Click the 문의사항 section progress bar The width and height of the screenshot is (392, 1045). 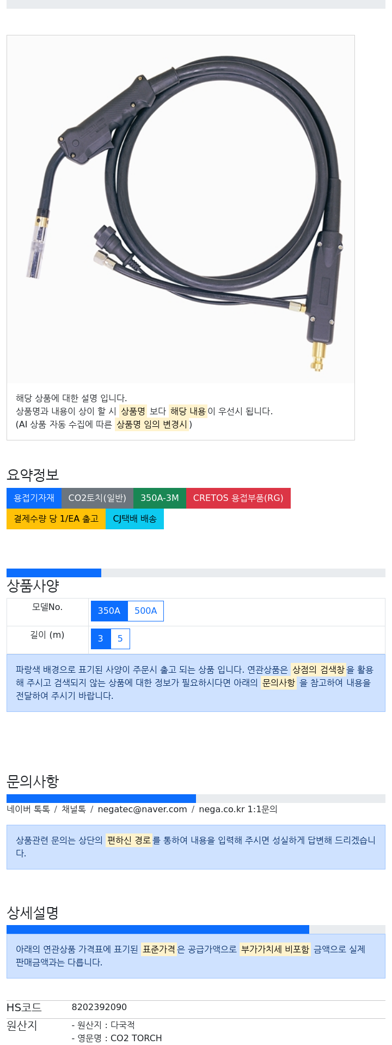pyautogui.click(x=101, y=799)
